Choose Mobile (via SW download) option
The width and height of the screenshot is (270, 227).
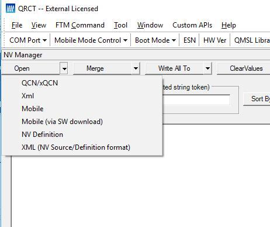coord(62,122)
